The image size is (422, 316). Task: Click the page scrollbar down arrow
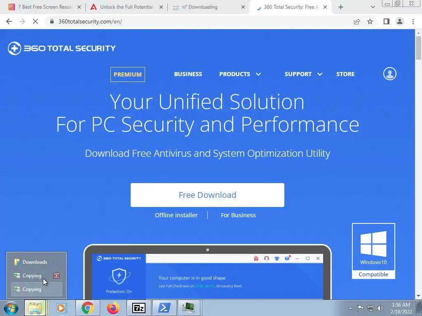click(418, 296)
